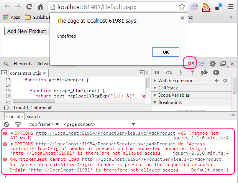Switch to the Elements panel tab
Image resolution: width=238 pixels, height=183 pixels.
coord(23,64)
